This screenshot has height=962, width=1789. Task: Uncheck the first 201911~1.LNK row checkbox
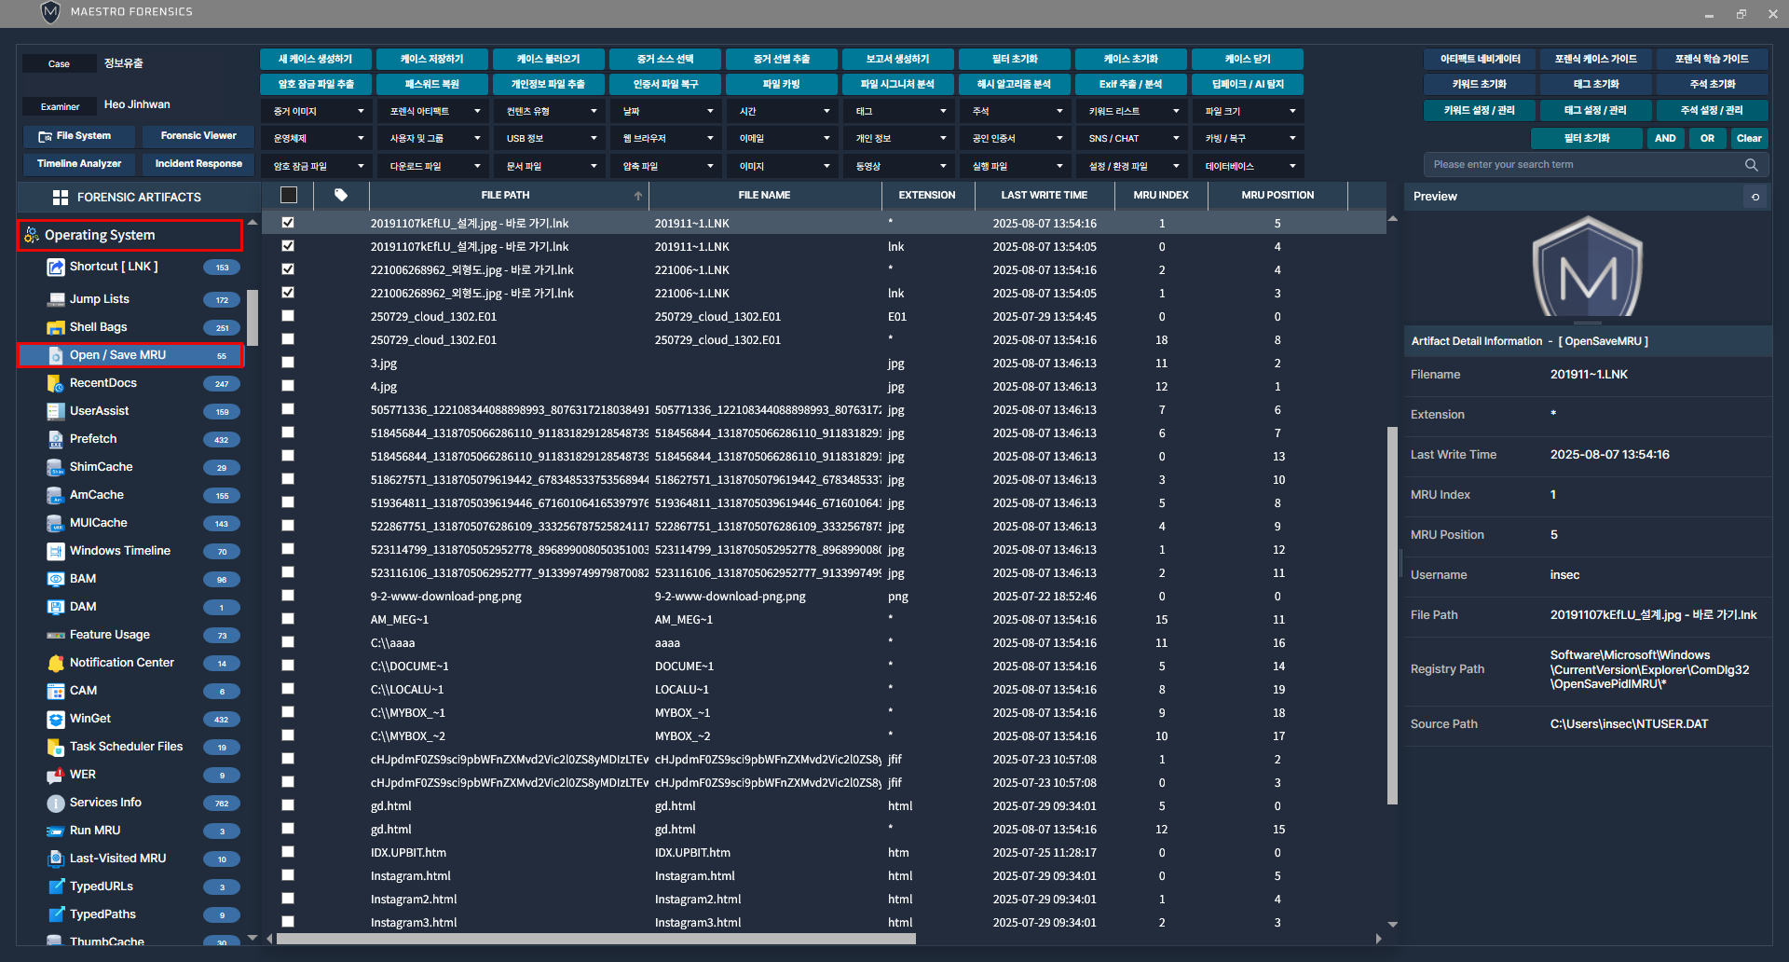(x=288, y=223)
